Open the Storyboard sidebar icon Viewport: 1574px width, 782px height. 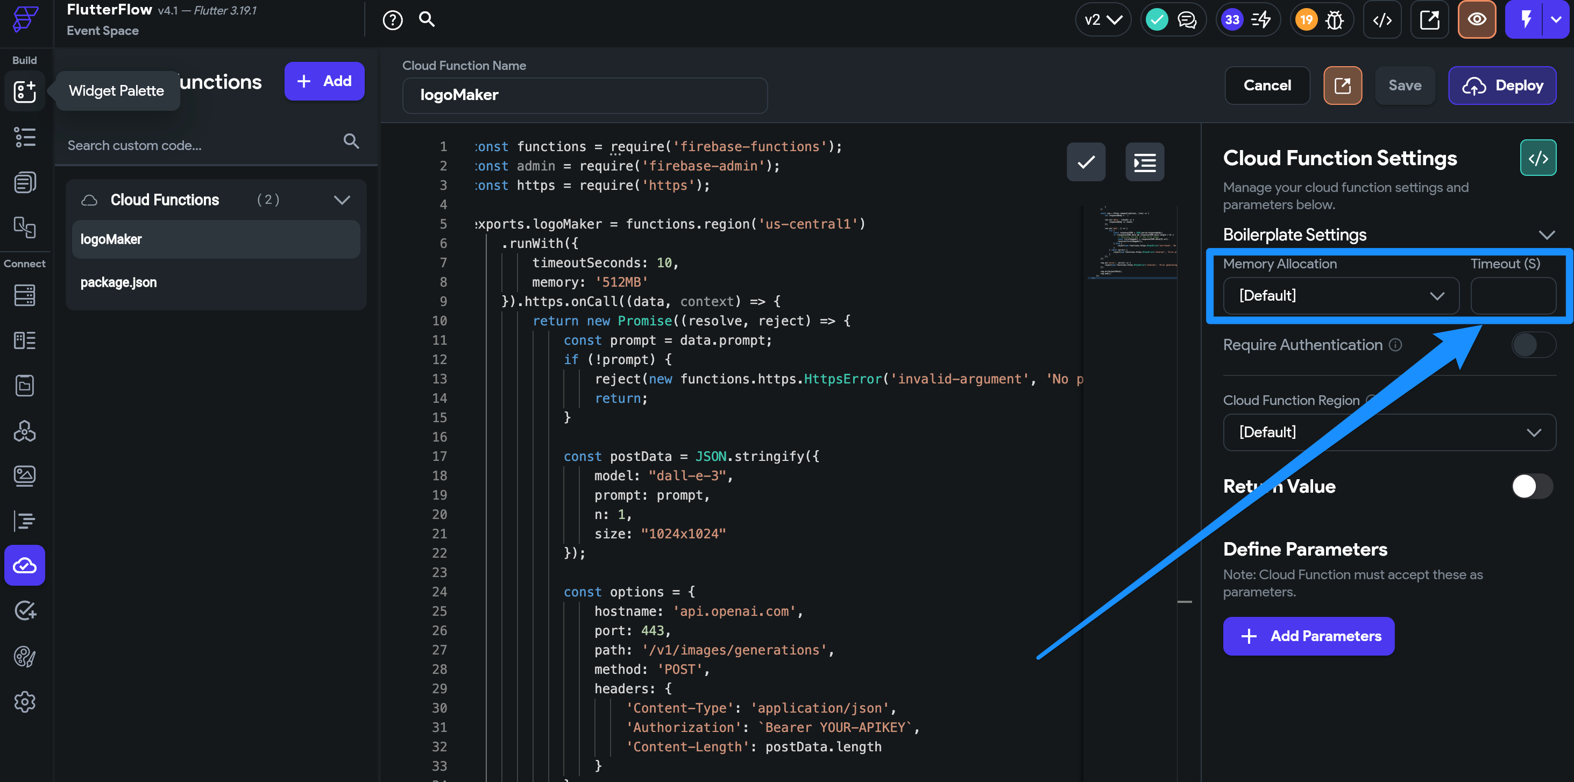coord(25,228)
